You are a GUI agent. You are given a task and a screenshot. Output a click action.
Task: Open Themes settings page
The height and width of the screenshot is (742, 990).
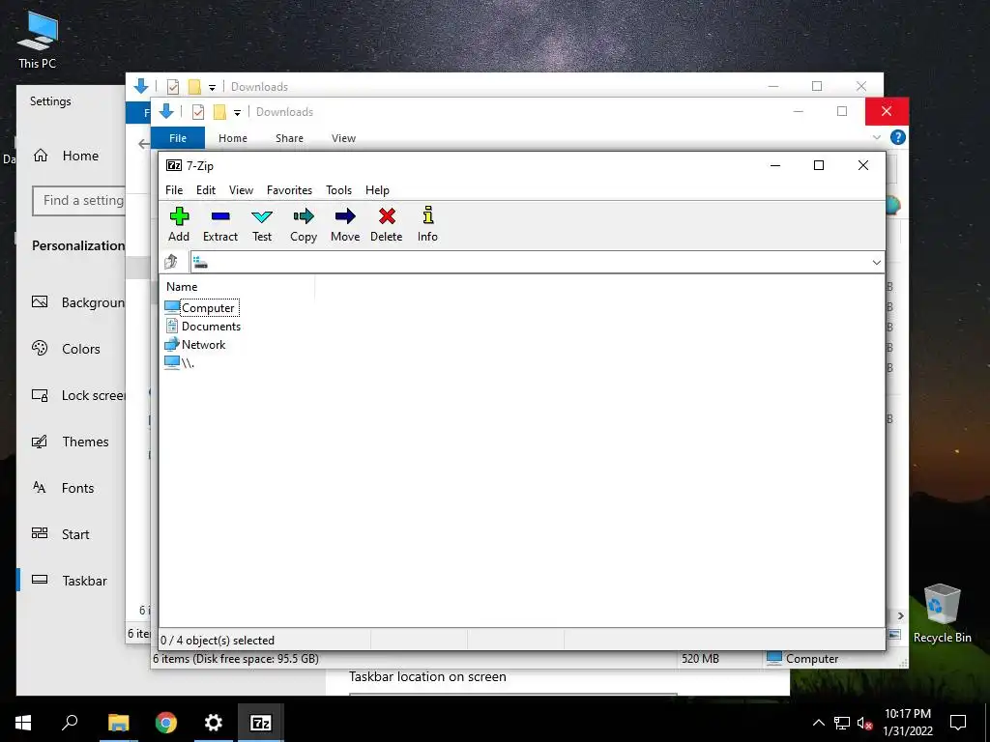tap(72, 442)
